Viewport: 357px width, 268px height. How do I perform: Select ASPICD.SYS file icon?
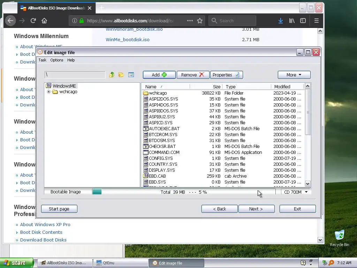(146, 122)
